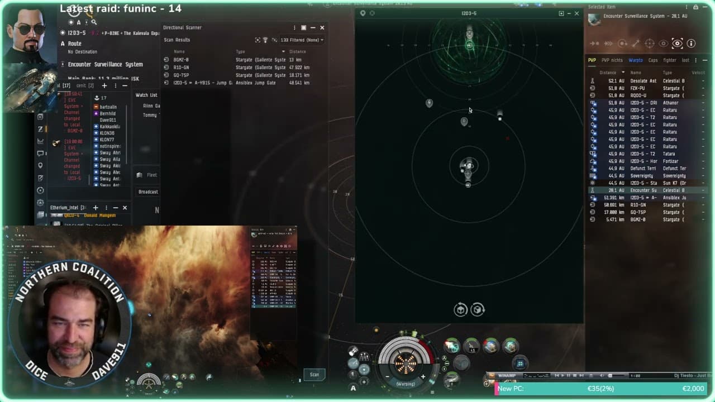Select the GQ-7SP row in scan results
The width and height of the screenshot is (715, 402).
click(x=245, y=75)
